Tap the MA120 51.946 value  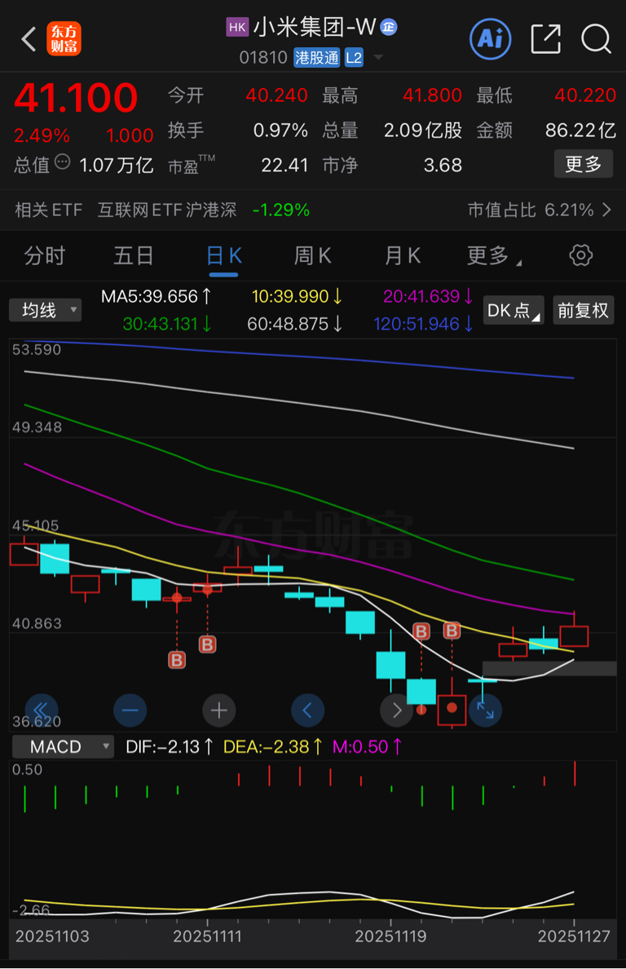(424, 324)
